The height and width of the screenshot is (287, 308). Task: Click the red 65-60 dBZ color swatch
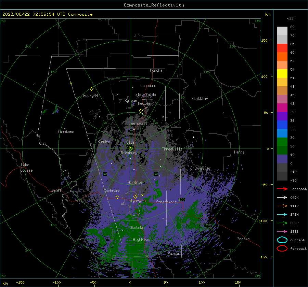point(282,48)
